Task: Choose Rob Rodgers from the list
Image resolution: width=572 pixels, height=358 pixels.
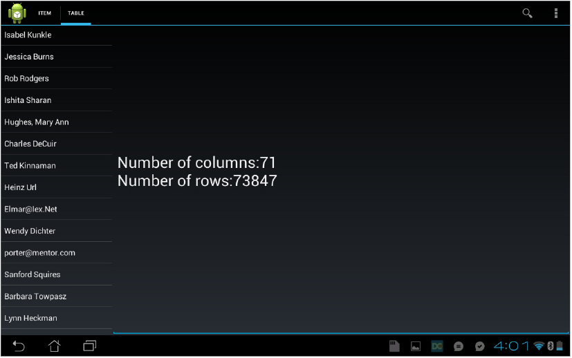Action: [57, 78]
